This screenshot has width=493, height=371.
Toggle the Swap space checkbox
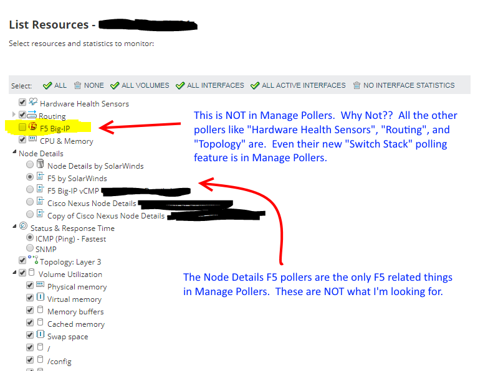coord(30,335)
